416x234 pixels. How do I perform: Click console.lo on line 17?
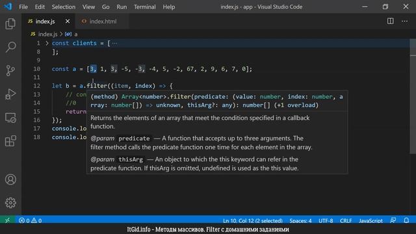(x=69, y=129)
